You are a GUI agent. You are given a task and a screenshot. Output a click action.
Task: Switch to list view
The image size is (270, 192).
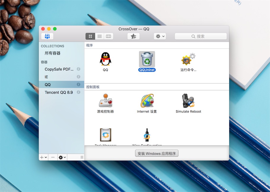tap(100, 36)
